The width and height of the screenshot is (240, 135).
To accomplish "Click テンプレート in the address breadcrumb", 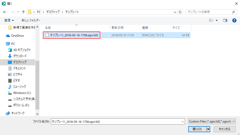I will [72, 12].
